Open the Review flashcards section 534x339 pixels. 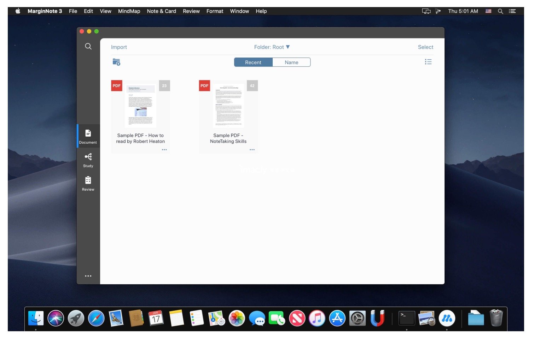click(88, 184)
